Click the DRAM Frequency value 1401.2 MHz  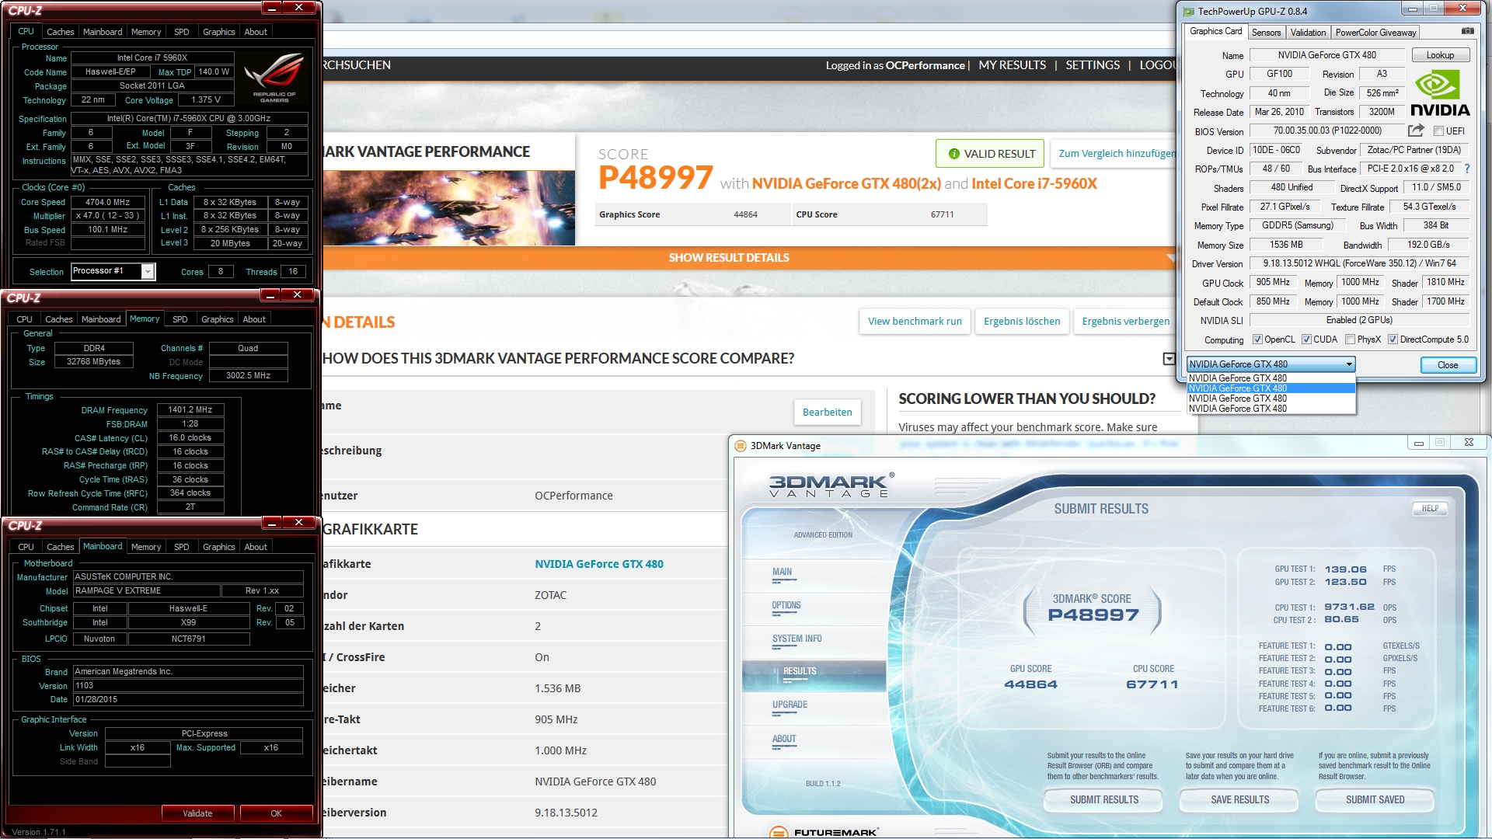click(x=190, y=409)
